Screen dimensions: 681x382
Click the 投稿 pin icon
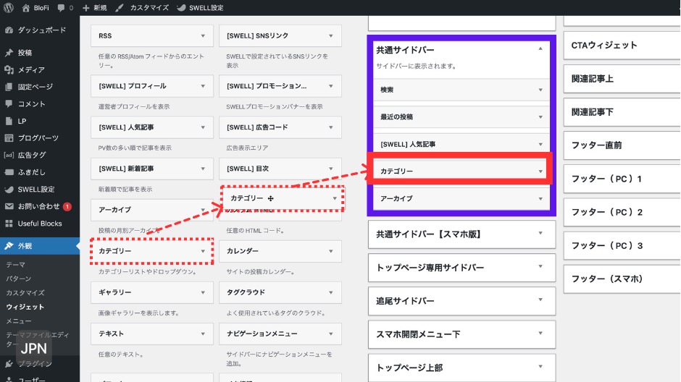pyautogui.click(x=9, y=53)
